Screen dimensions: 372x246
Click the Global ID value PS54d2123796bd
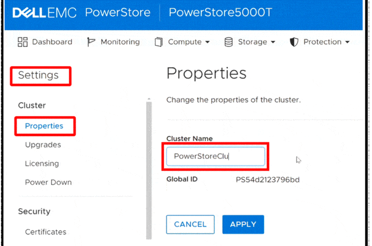pos(268,180)
